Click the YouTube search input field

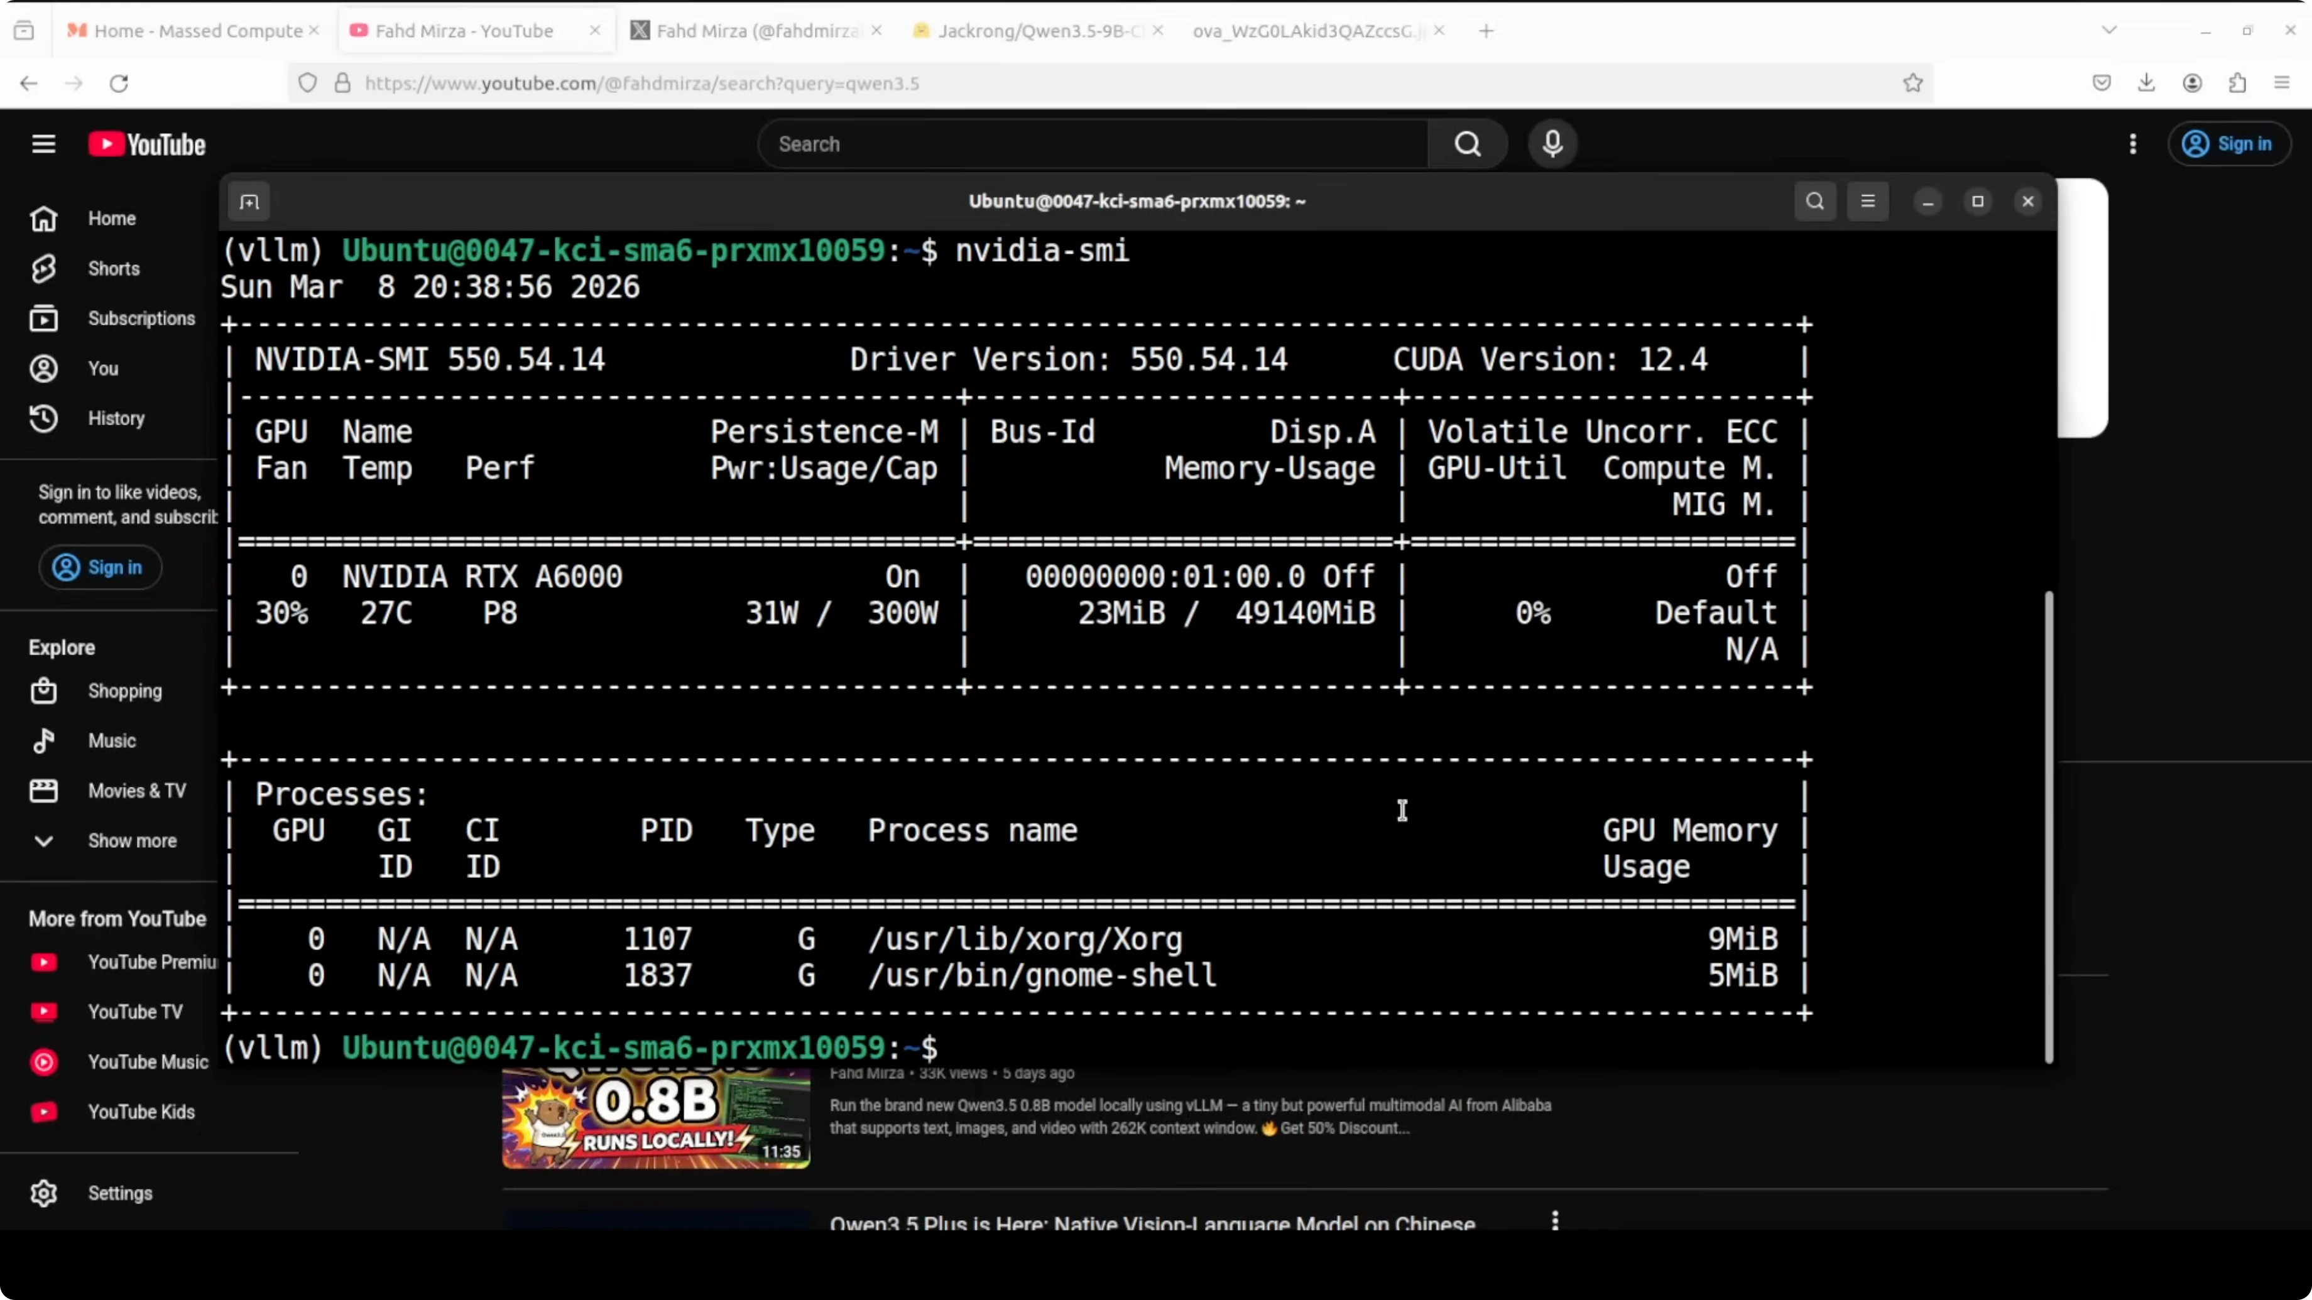[x=1091, y=144]
